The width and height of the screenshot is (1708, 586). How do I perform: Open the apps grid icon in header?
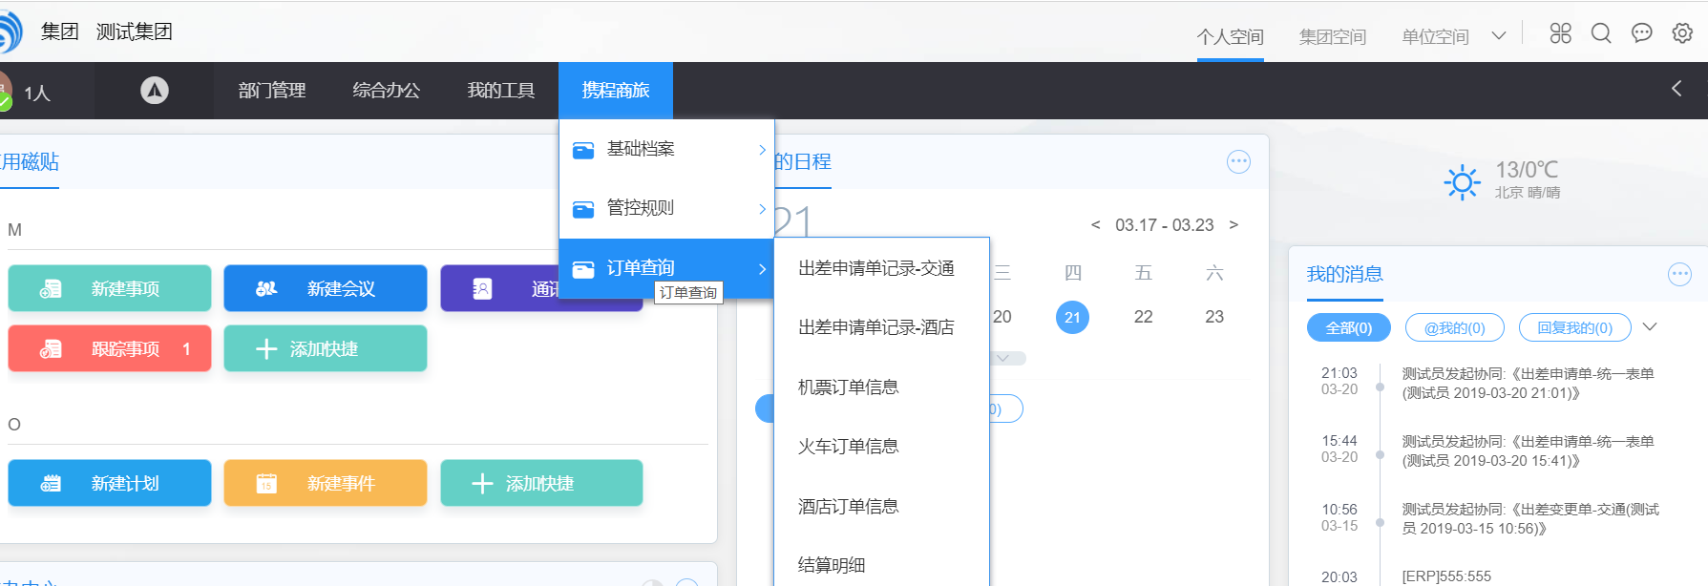(1560, 33)
